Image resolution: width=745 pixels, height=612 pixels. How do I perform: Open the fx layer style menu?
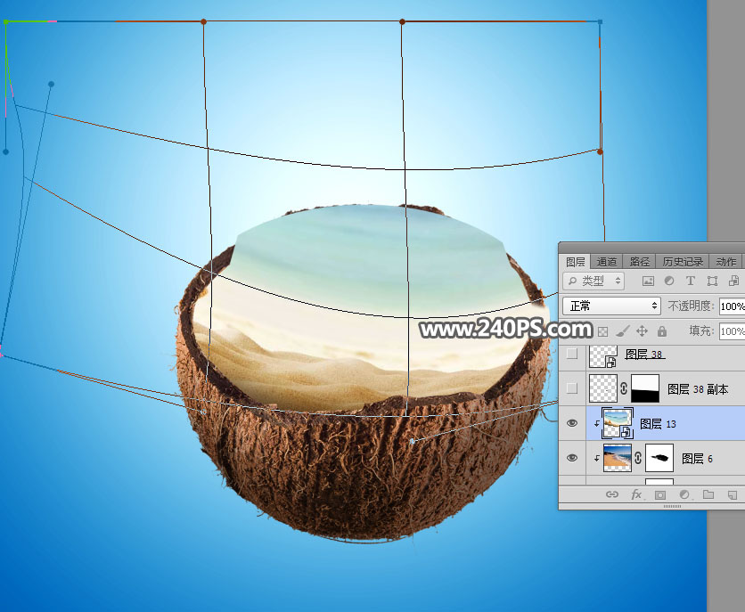click(x=636, y=494)
